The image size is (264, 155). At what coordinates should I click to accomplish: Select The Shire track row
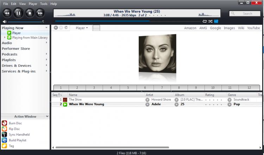click(x=157, y=100)
